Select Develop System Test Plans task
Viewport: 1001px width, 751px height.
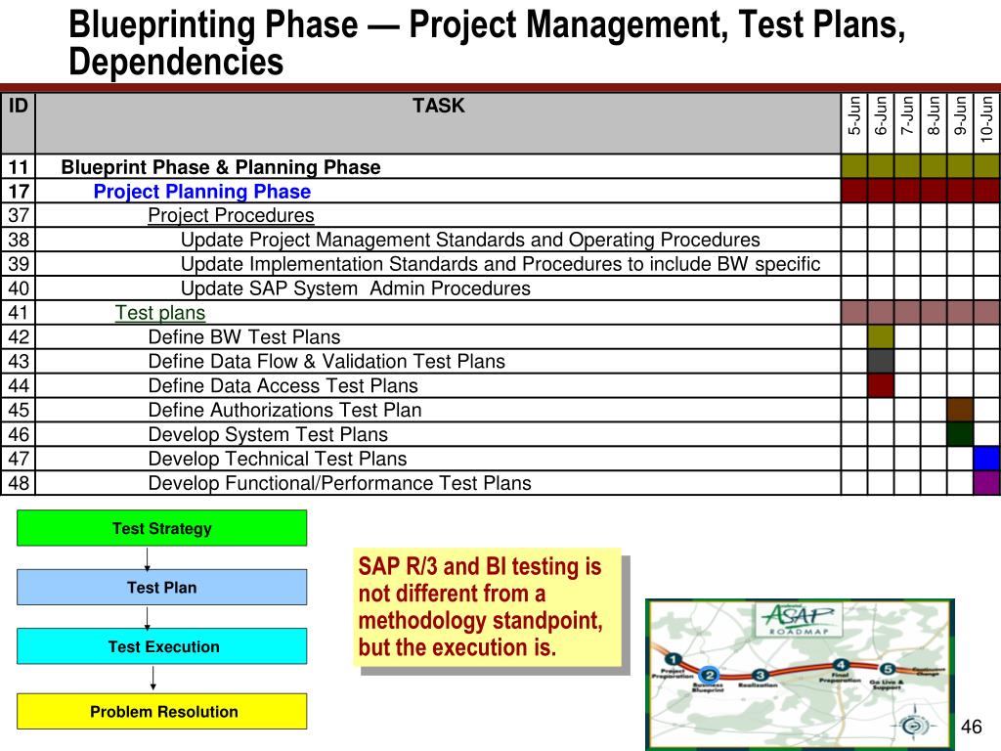point(268,435)
